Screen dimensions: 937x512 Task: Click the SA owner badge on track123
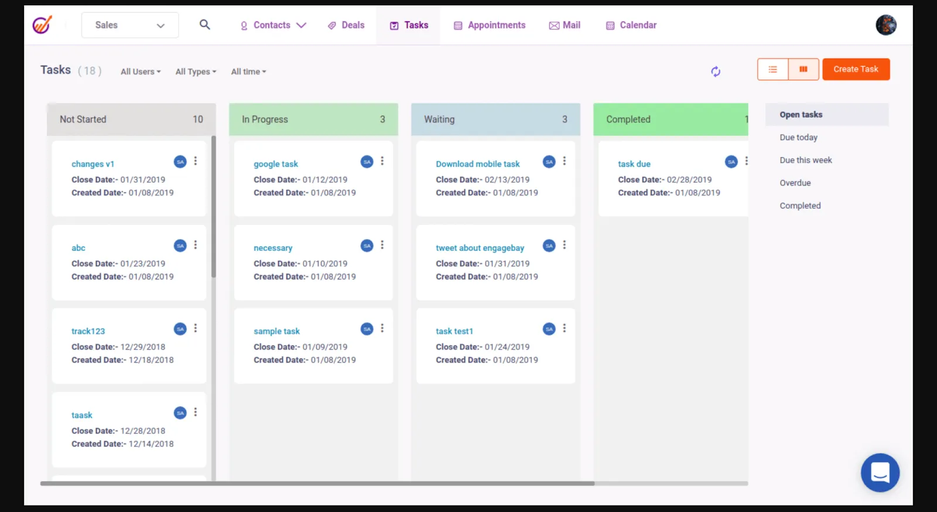[180, 329]
